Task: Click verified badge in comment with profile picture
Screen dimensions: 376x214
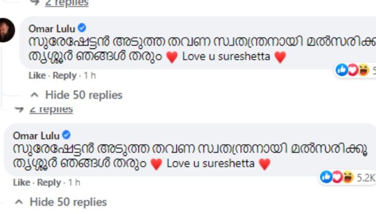Action: tap(82, 28)
